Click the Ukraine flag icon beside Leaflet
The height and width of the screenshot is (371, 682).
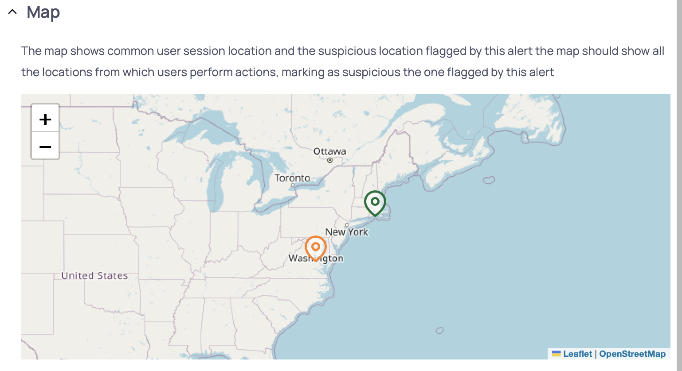coord(557,354)
